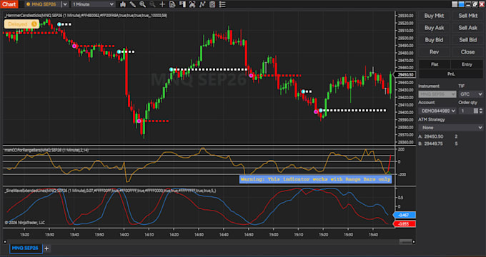This screenshot has height=257, width=486.
Task: Click Buy Bid button
Action: click(x=434, y=40)
